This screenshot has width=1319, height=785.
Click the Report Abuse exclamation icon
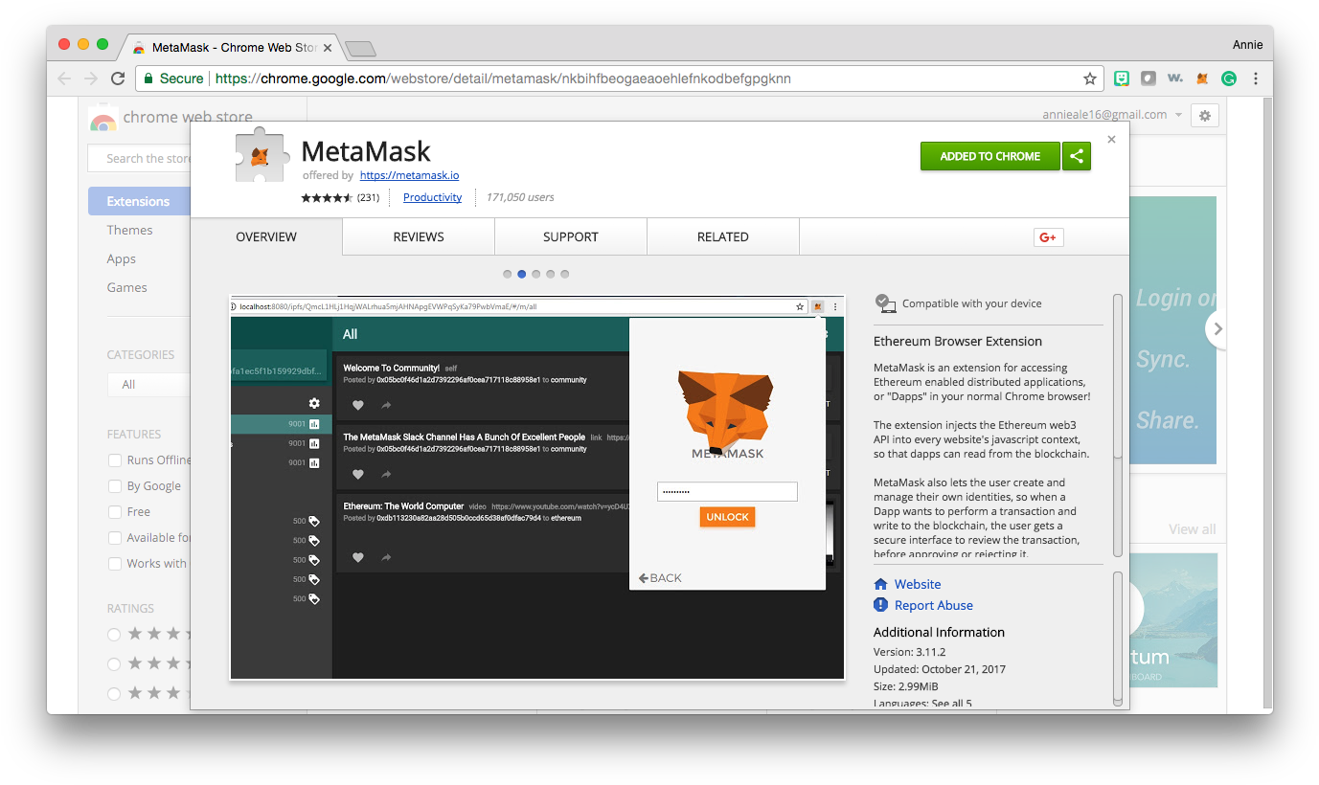pos(881,605)
